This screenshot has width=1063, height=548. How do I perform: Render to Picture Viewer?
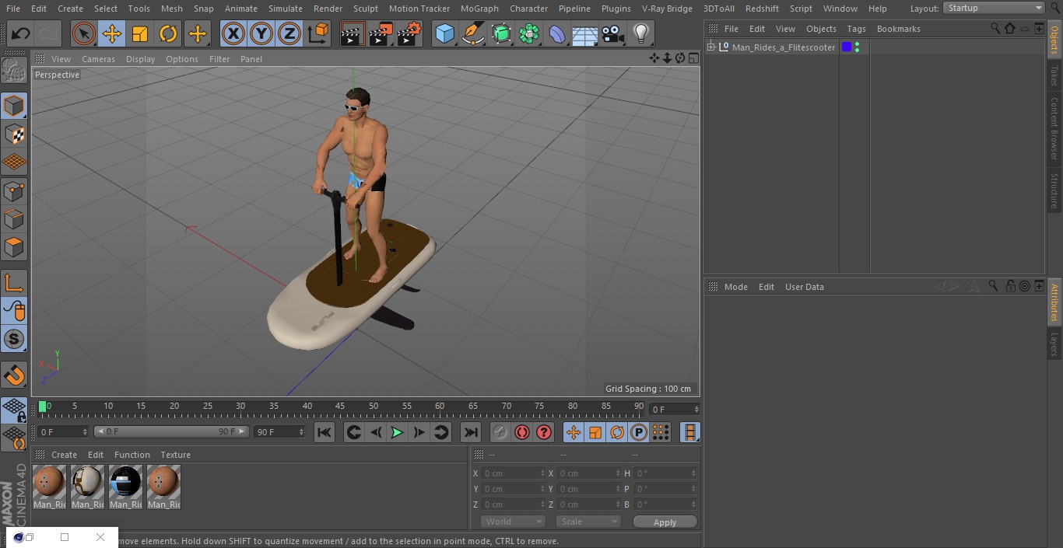[x=381, y=33]
